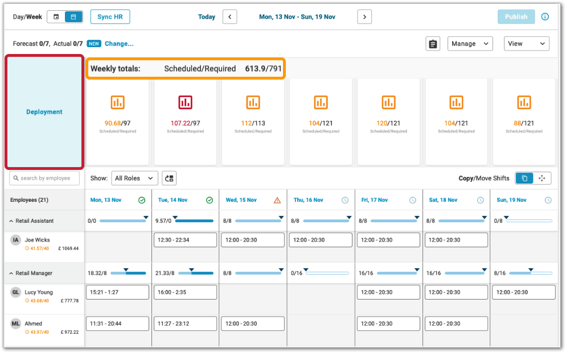Enable Move Shifts mode toggle
The width and height of the screenshot is (566, 353).
tap(542, 178)
